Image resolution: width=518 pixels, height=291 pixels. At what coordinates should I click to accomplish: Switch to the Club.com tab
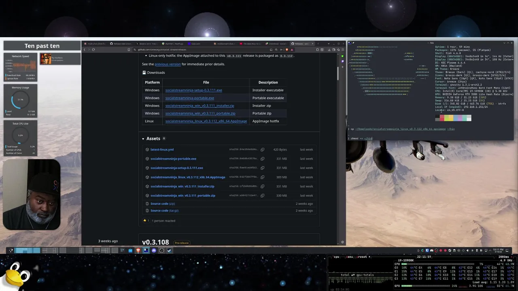pos(199,44)
